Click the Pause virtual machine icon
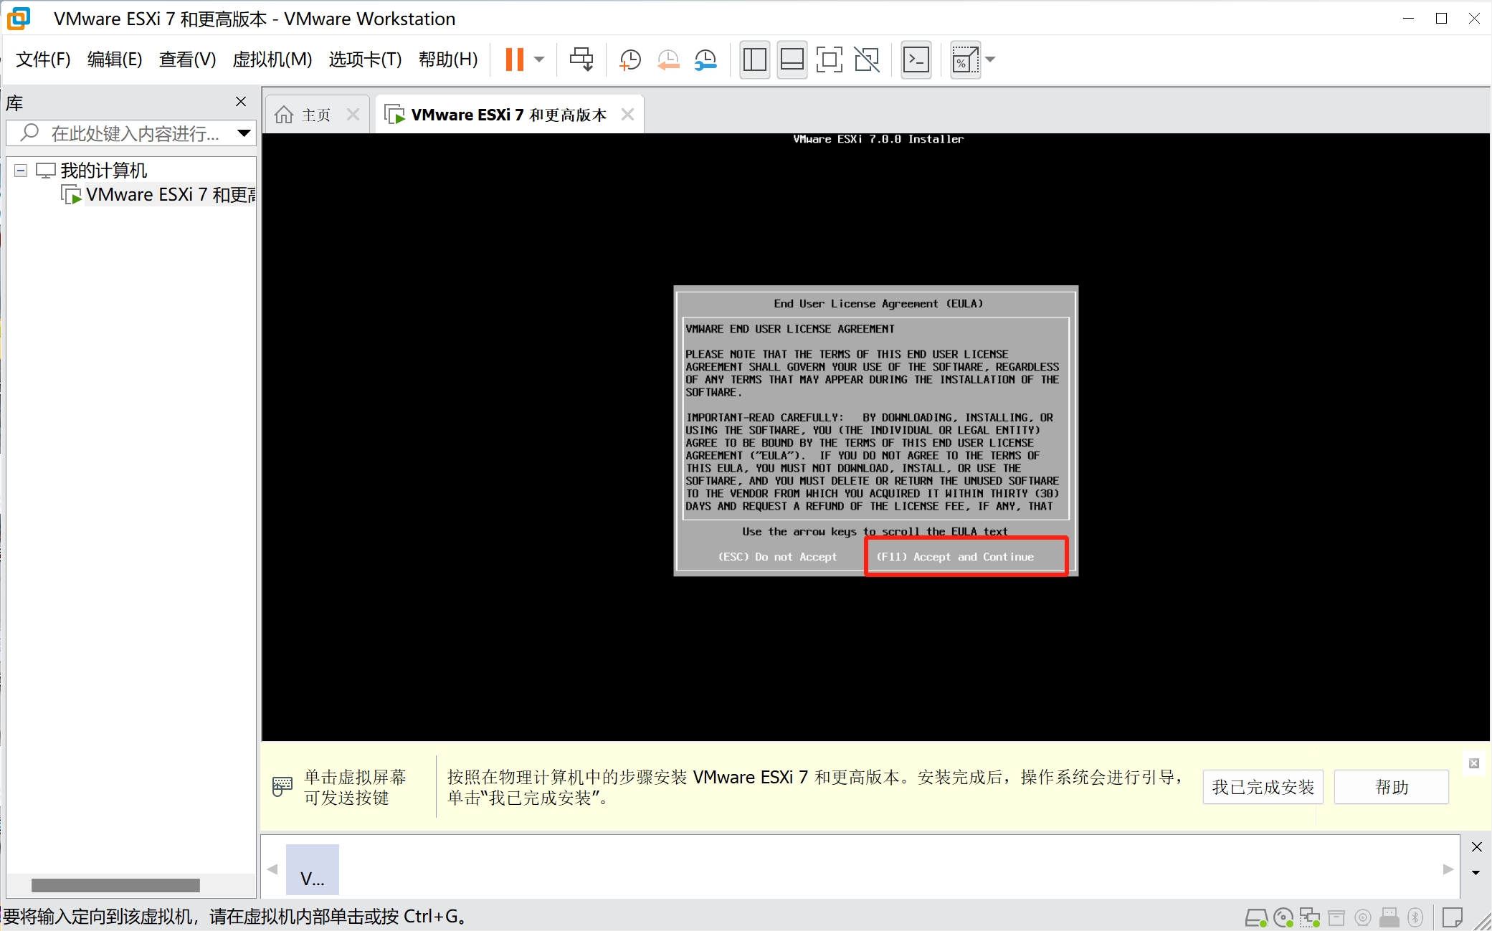The height and width of the screenshot is (931, 1492). pyautogui.click(x=514, y=59)
